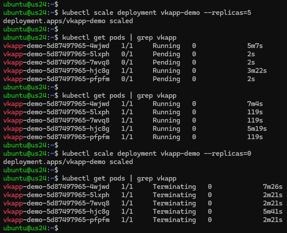Image resolution: width=287 pixels, height=233 pixels.
Task: Click the Running status of pod pfpfm
Action: pyautogui.click(x=166, y=137)
